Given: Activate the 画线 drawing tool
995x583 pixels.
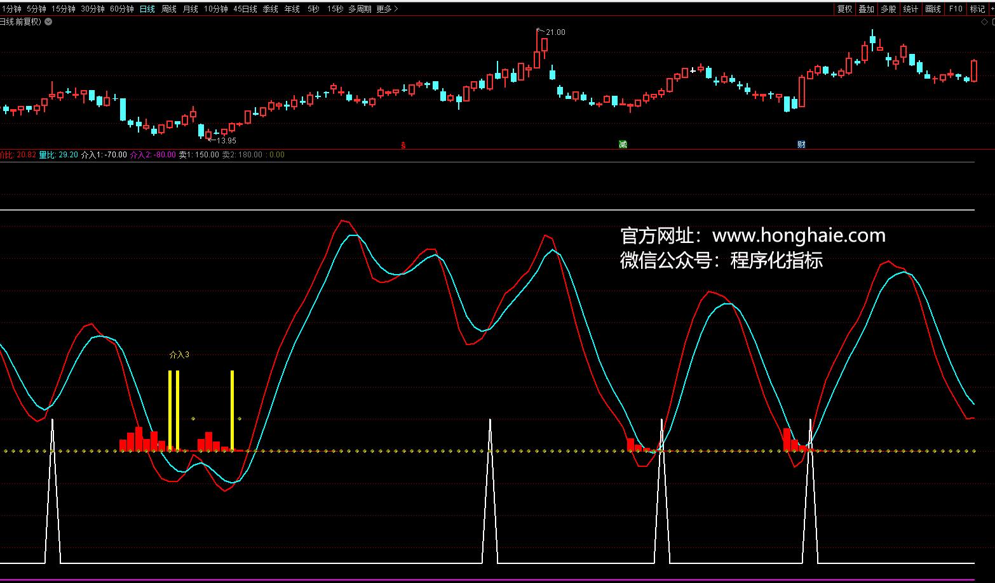Looking at the screenshot, I should (x=933, y=9).
